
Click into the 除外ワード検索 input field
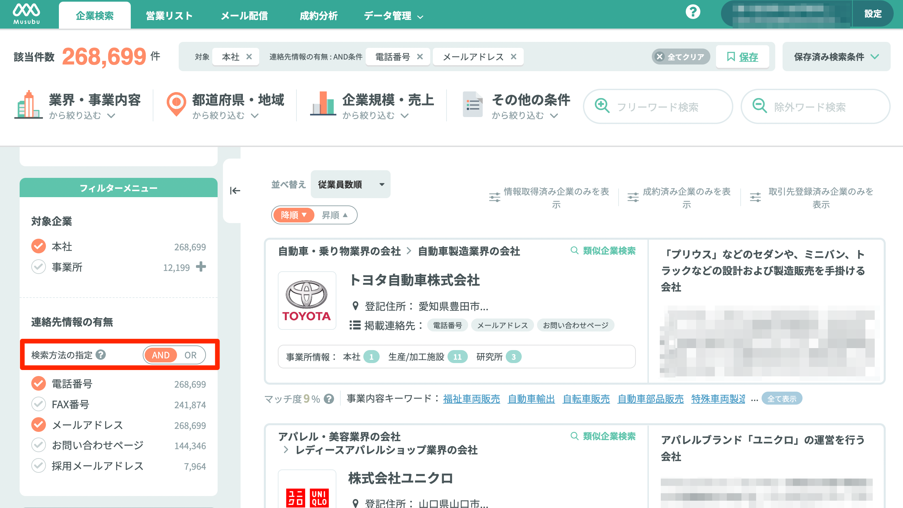click(x=815, y=106)
